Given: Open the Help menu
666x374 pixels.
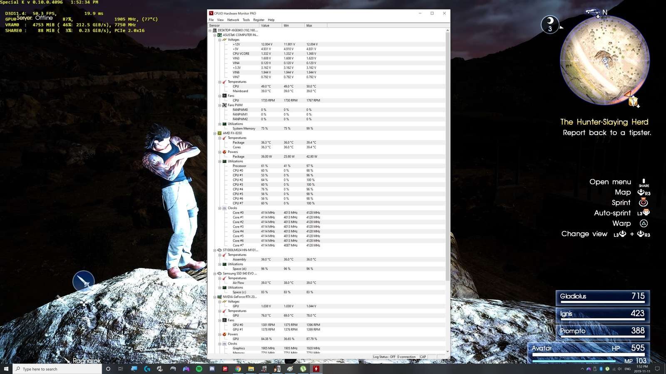Looking at the screenshot, I should pyautogui.click(x=271, y=20).
